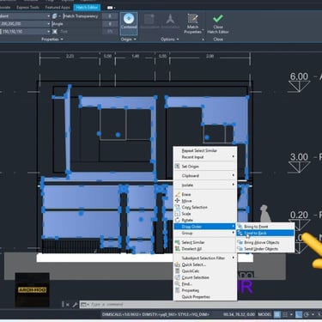This screenshot has height=322, width=322.
Task: Click the Scale icon in the context menu
Action: tap(178, 214)
